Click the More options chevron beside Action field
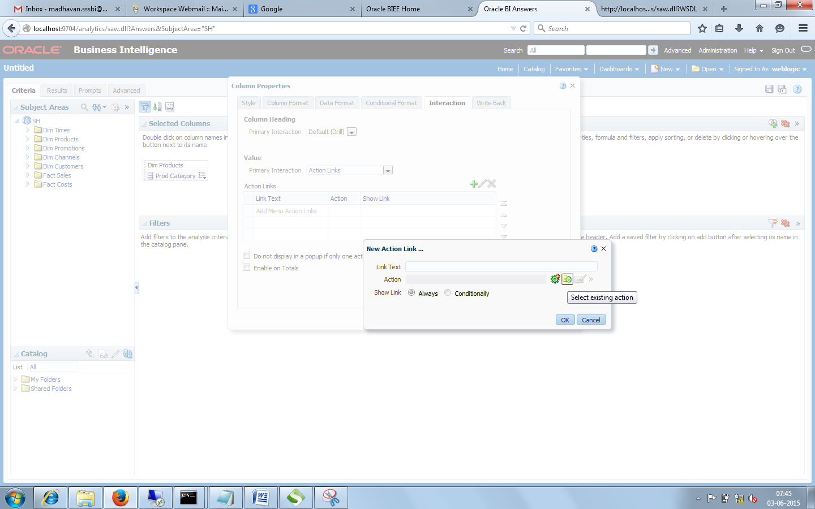The width and height of the screenshot is (815, 509). tap(591, 279)
